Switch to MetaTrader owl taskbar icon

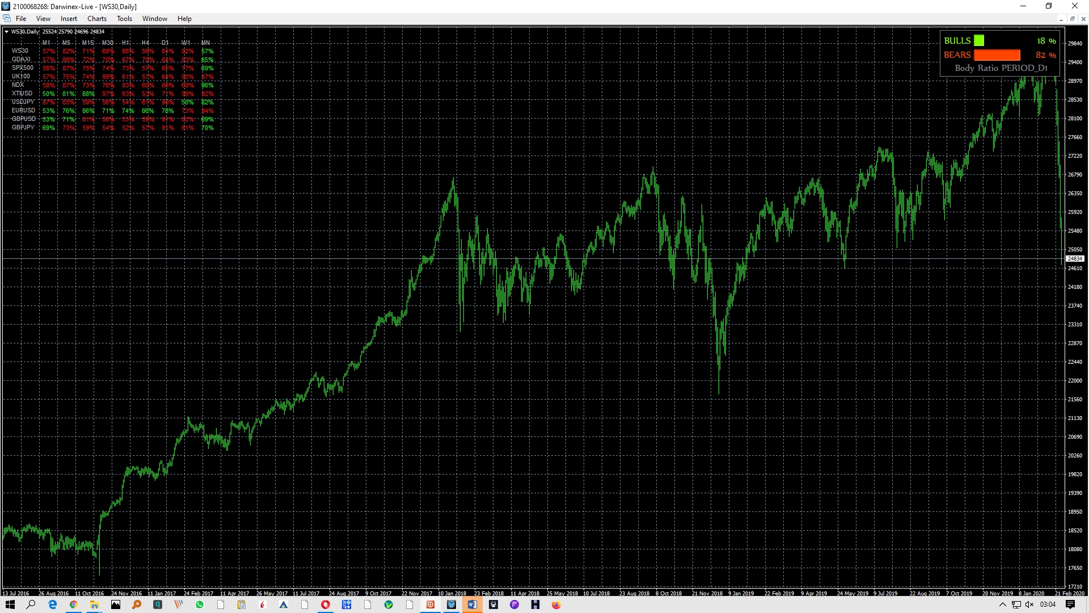[451, 604]
